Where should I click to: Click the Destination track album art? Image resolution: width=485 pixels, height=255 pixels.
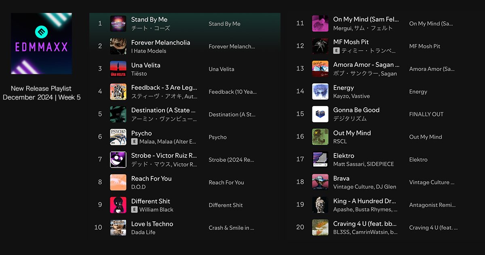pos(118,114)
